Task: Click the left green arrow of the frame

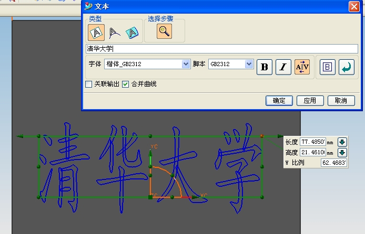Action: 20,136
